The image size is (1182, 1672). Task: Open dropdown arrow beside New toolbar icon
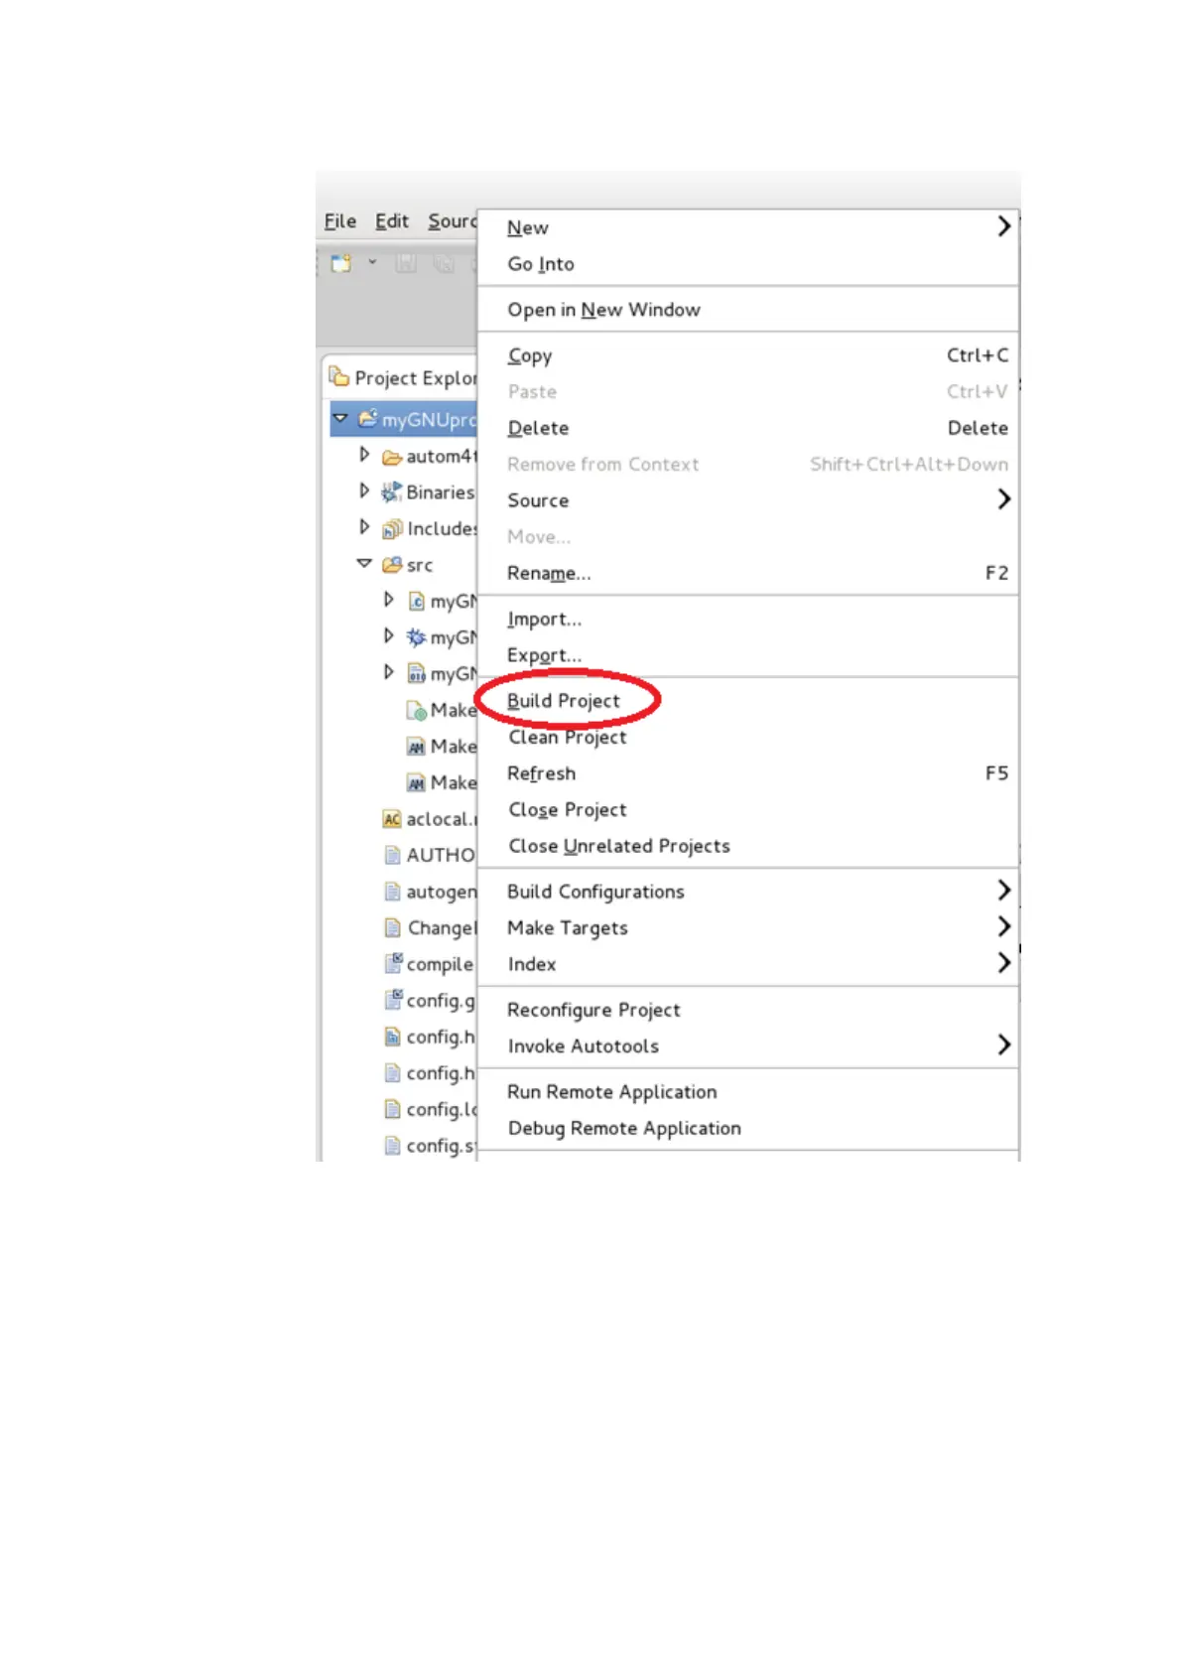pos(372,263)
